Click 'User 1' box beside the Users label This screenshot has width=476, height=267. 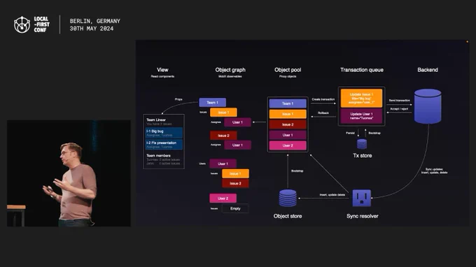tap(223, 164)
